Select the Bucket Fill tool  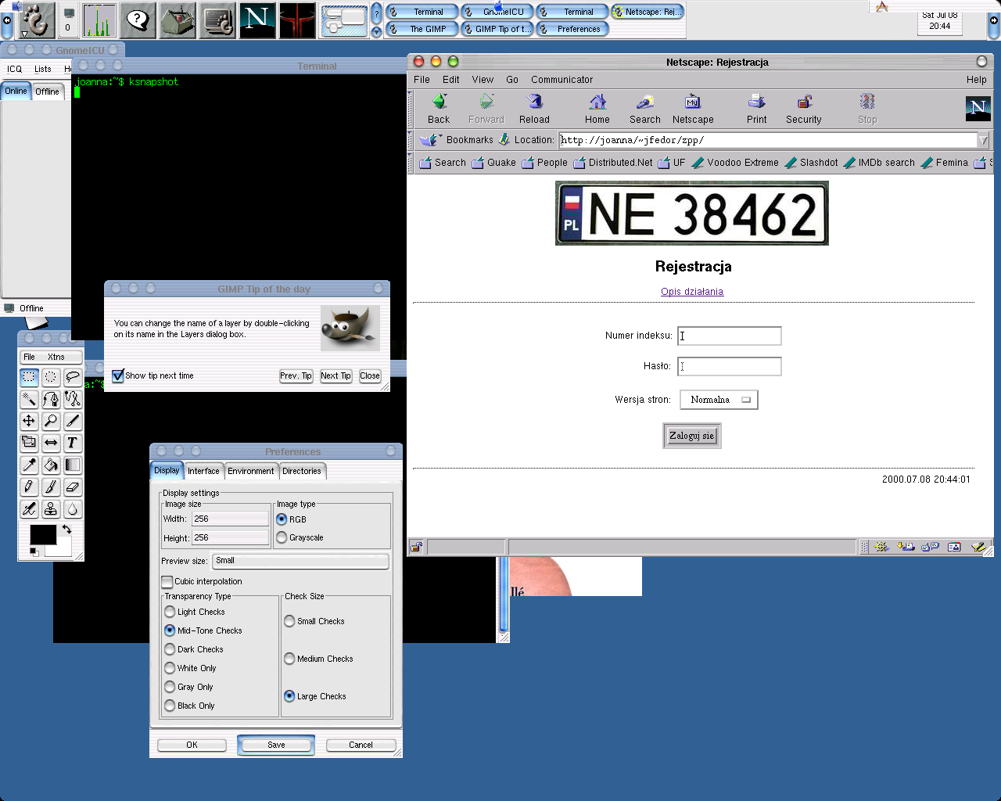51,465
